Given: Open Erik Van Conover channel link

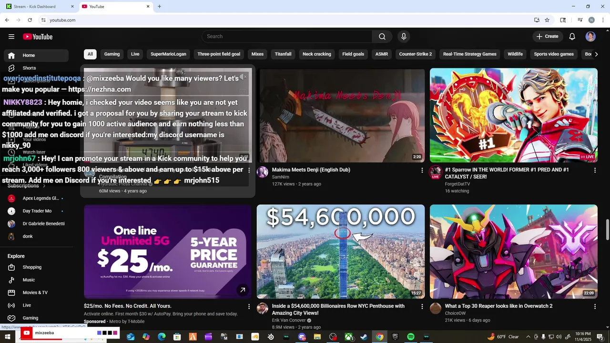Looking at the screenshot, I should pyautogui.click(x=289, y=320).
